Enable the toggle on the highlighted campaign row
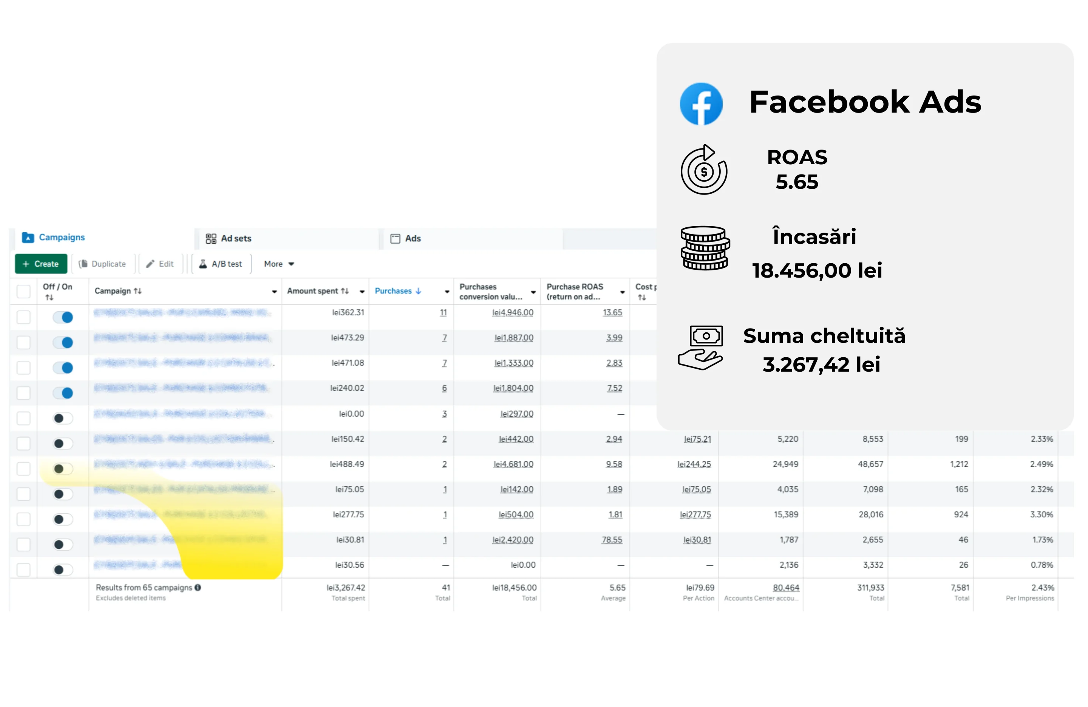This screenshot has height=707, width=1088. click(62, 468)
